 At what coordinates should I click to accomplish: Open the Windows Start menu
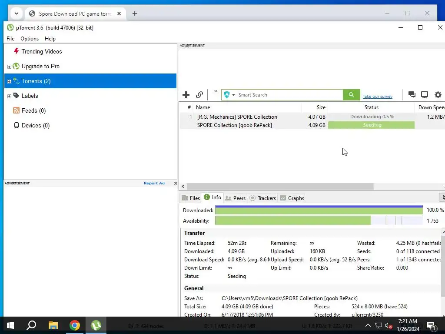[10, 325]
